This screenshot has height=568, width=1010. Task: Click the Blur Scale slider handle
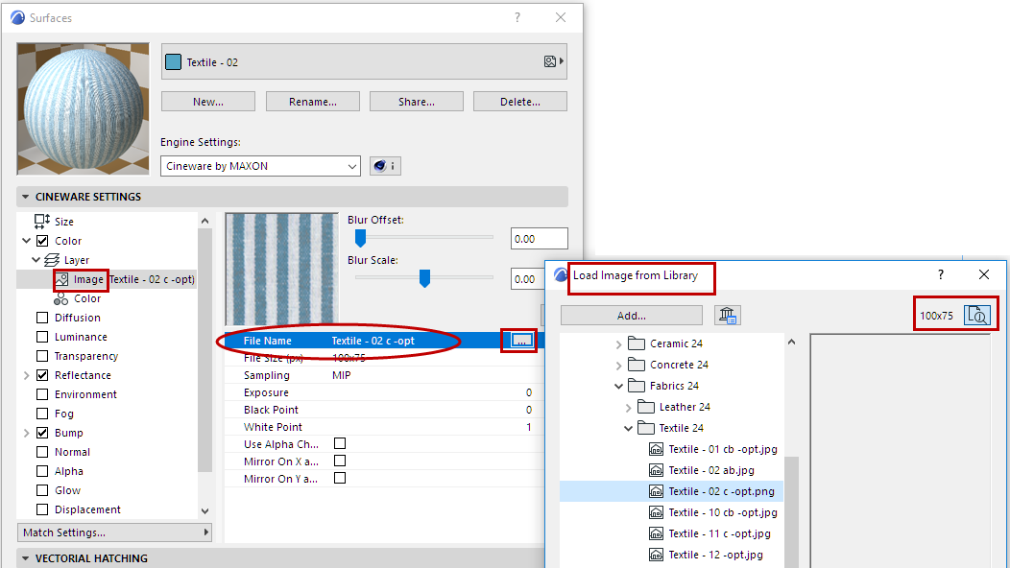click(x=424, y=277)
